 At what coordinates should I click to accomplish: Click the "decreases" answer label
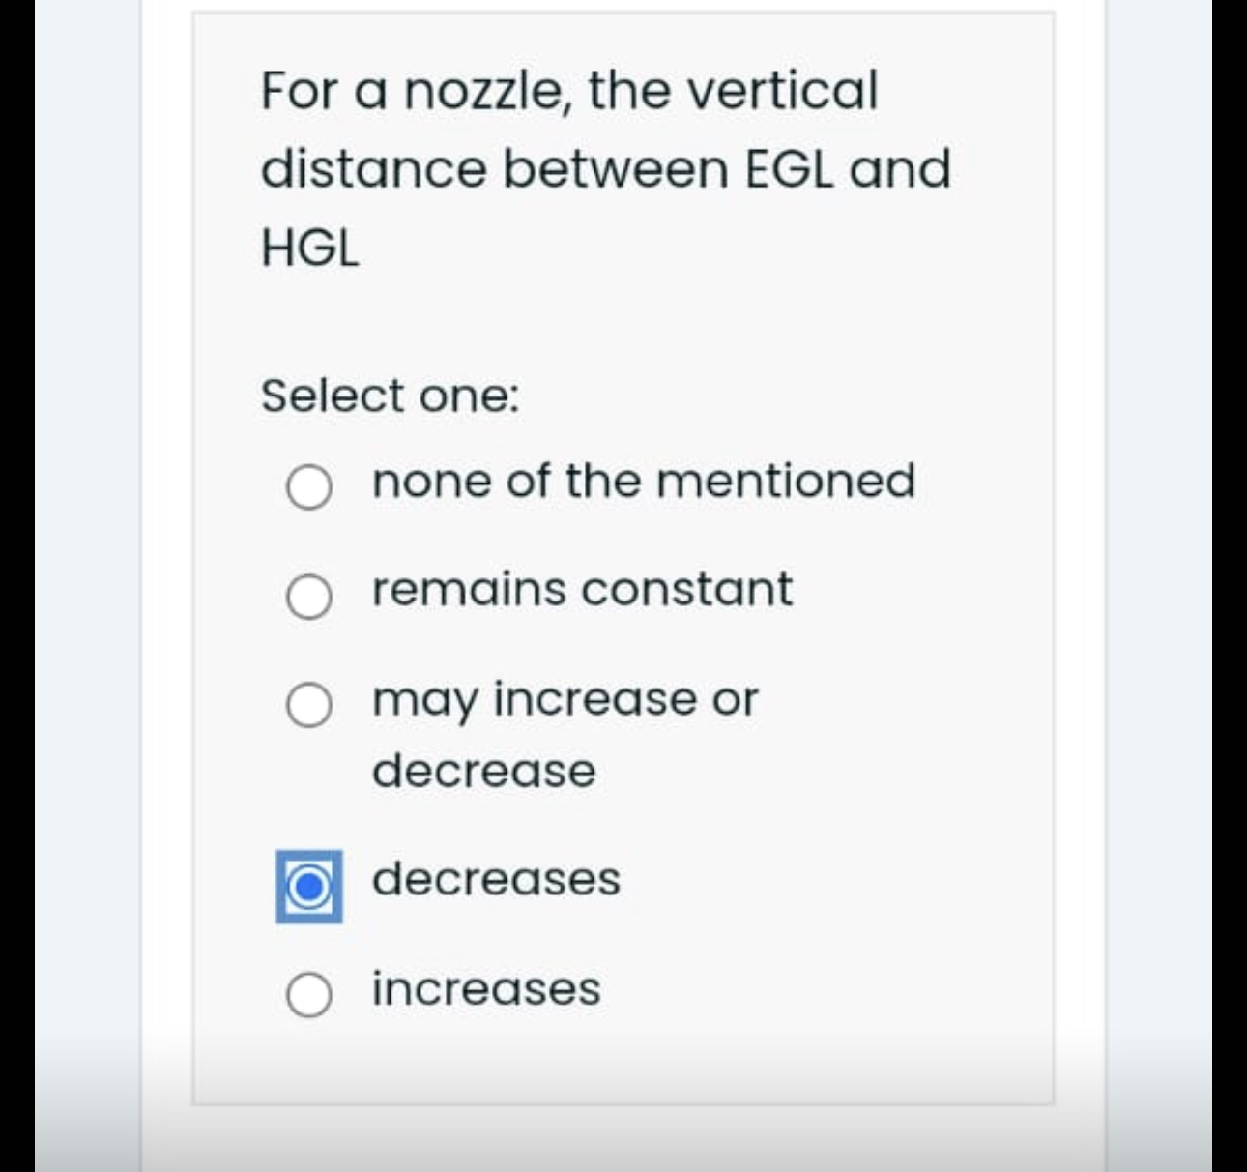495,879
